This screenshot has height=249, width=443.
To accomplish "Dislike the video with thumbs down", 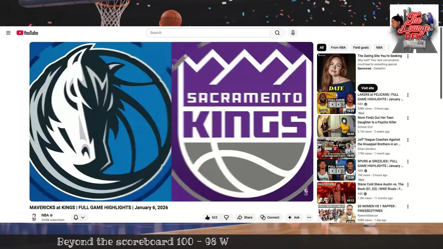I will coord(226,218).
